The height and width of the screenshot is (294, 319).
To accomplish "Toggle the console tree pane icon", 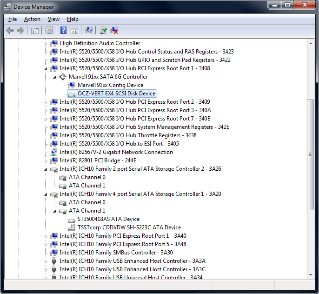I will tap(35, 31).
